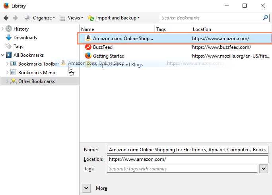Select the Tags item in sidebar

[x=18, y=46]
